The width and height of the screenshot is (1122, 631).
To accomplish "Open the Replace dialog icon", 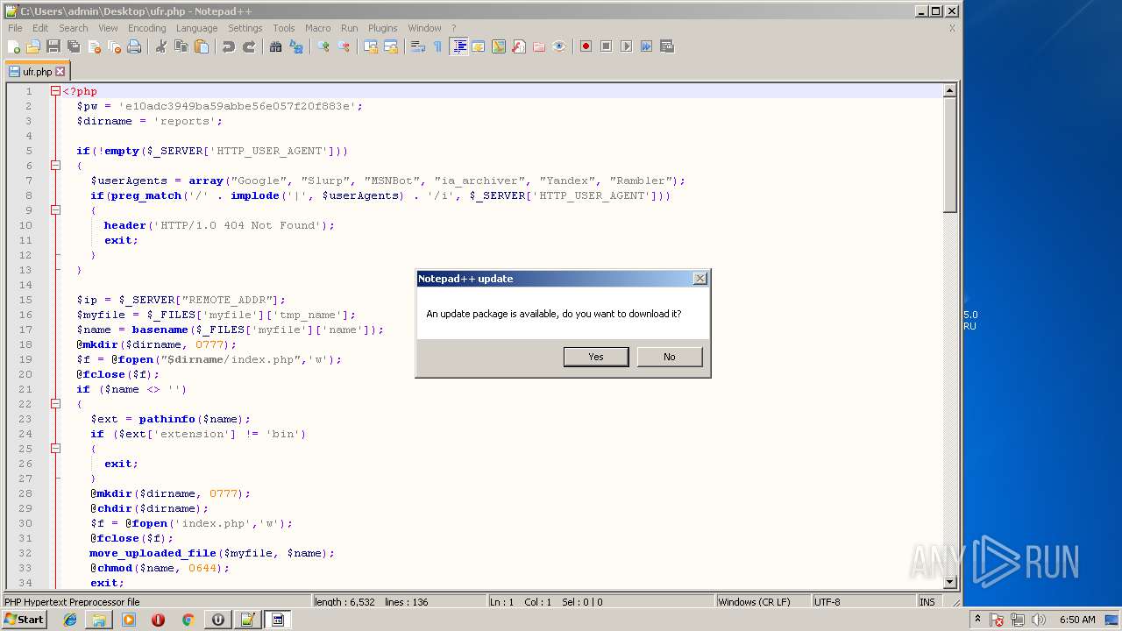I will (296, 46).
